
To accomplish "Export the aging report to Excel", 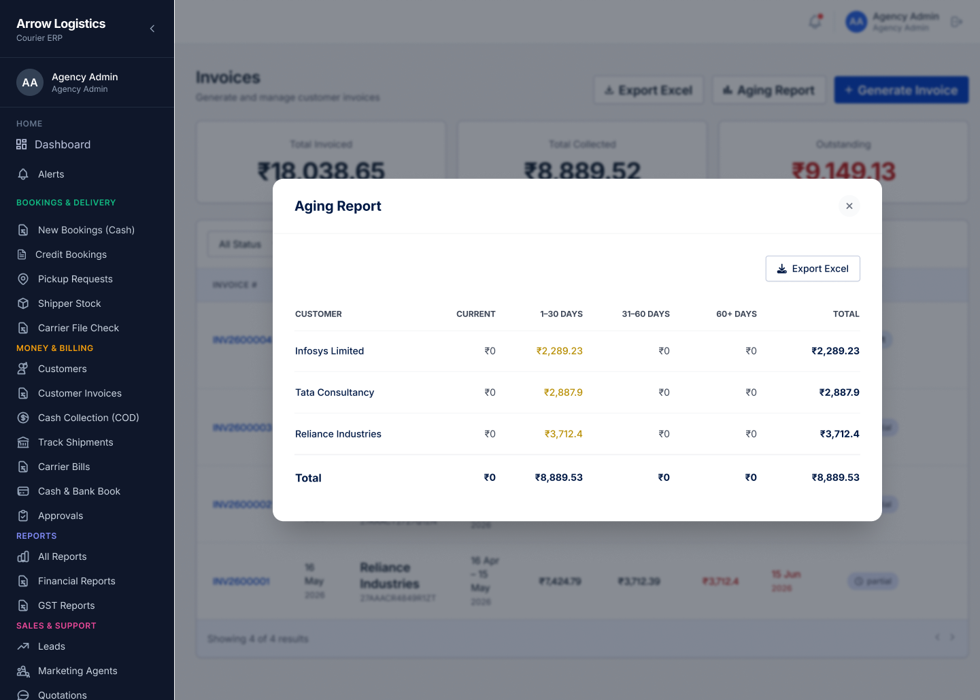I will tap(813, 269).
